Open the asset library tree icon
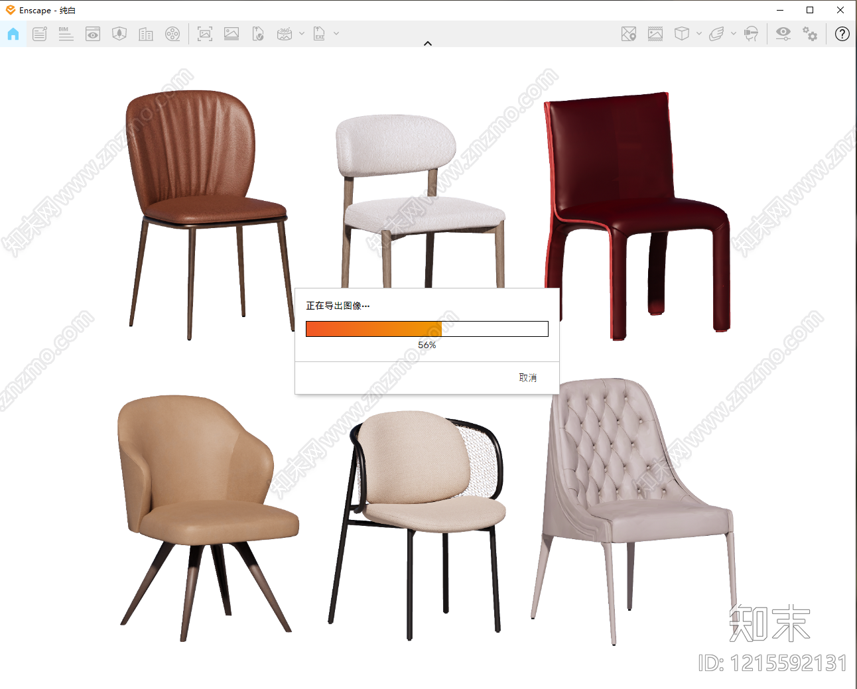The image size is (857, 689). 119,34
